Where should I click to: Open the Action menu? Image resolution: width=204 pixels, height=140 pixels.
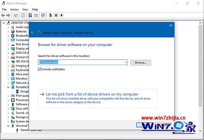tap(14, 10)
